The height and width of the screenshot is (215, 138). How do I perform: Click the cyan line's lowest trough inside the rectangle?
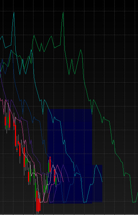(84, 202)
